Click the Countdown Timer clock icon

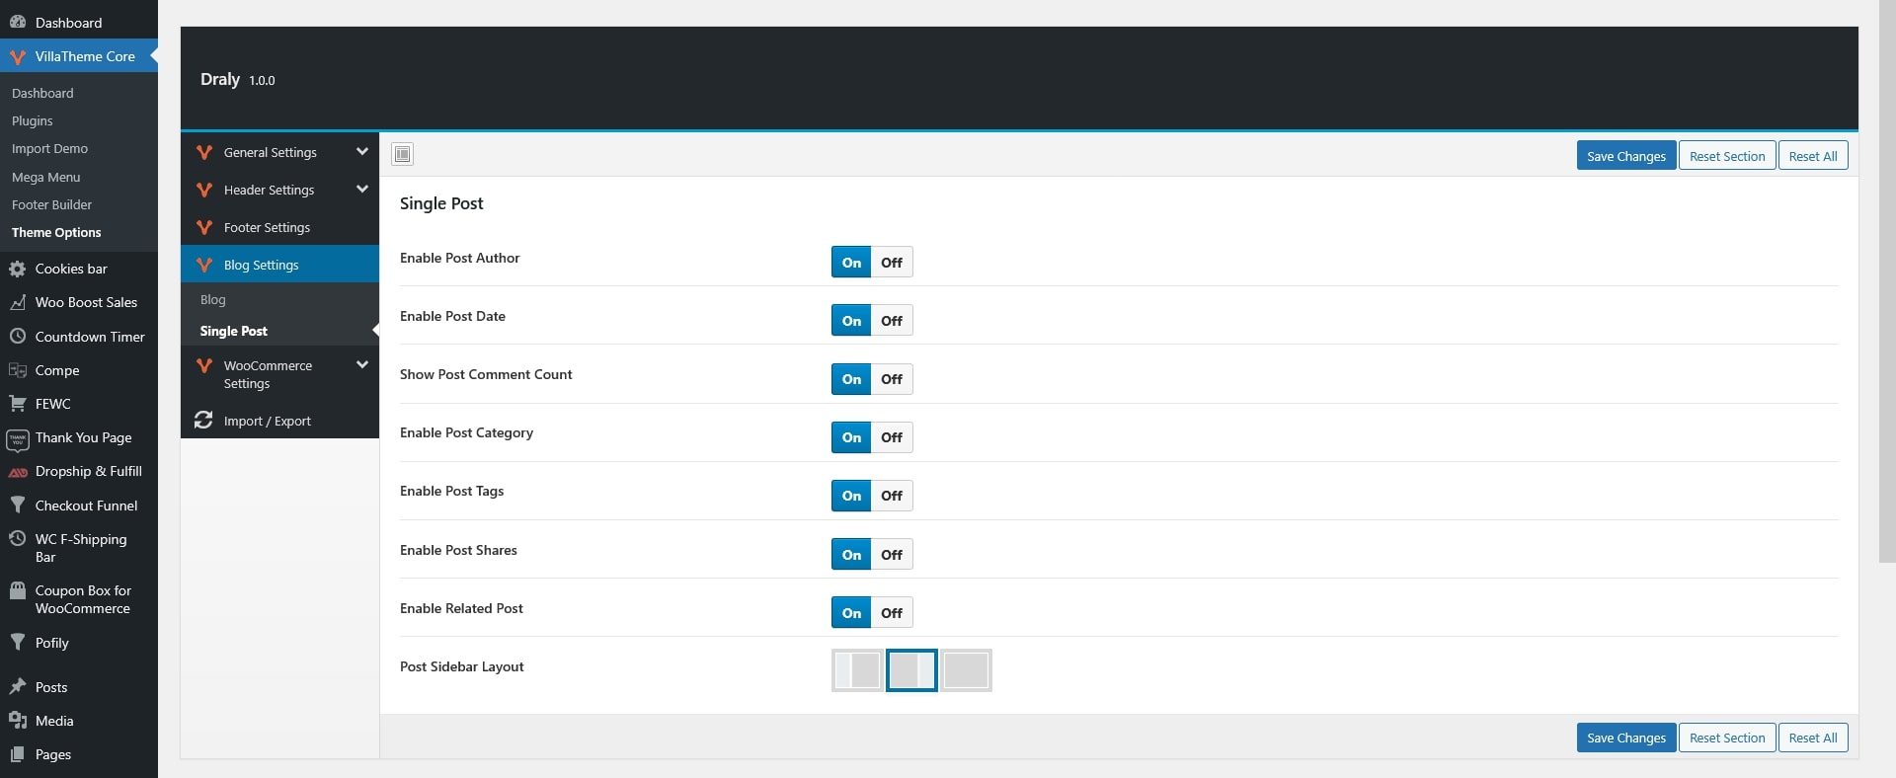point(18,337)
